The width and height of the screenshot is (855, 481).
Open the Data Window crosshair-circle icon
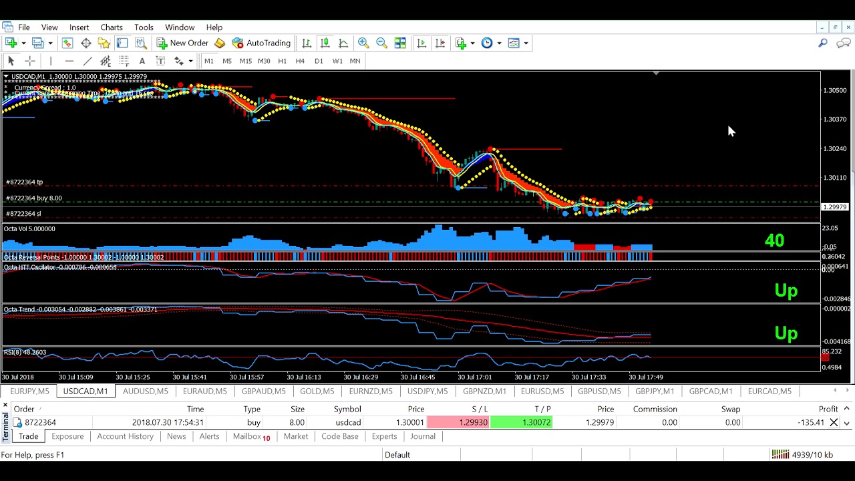click(86, 43)
